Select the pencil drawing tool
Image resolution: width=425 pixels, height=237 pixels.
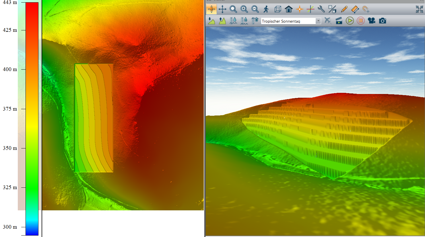(344, 9)
